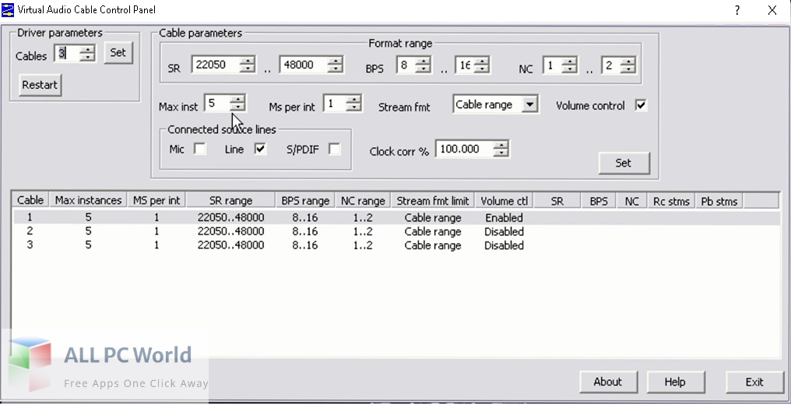Click the SR range column header
The height and width of the screenshot is (405, 791).
coord(230,201)
